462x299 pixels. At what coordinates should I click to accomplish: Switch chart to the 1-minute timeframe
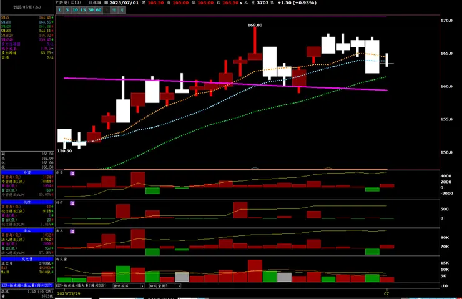click(x=59, y=10)
